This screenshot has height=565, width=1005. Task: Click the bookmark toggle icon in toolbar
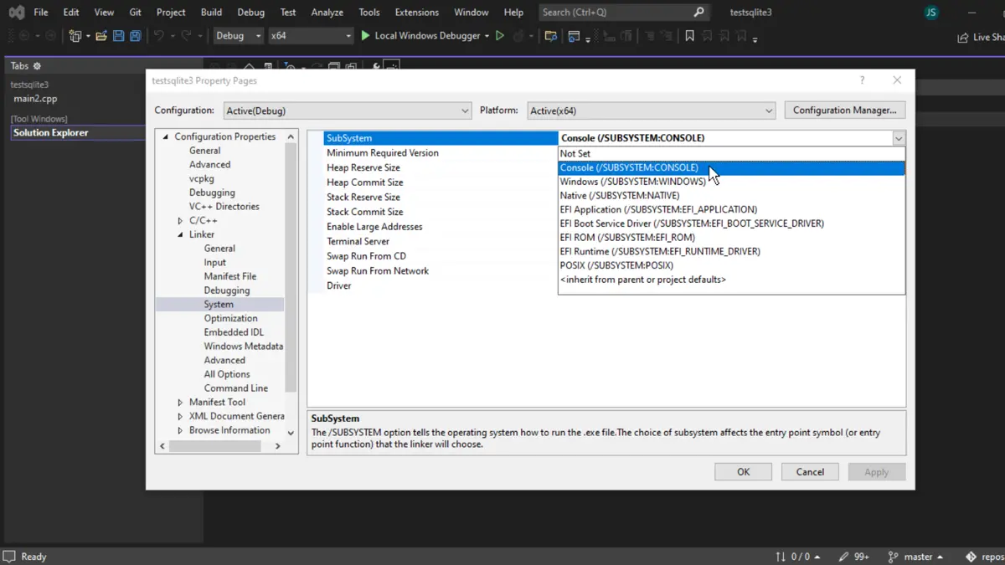pos(689,36)
